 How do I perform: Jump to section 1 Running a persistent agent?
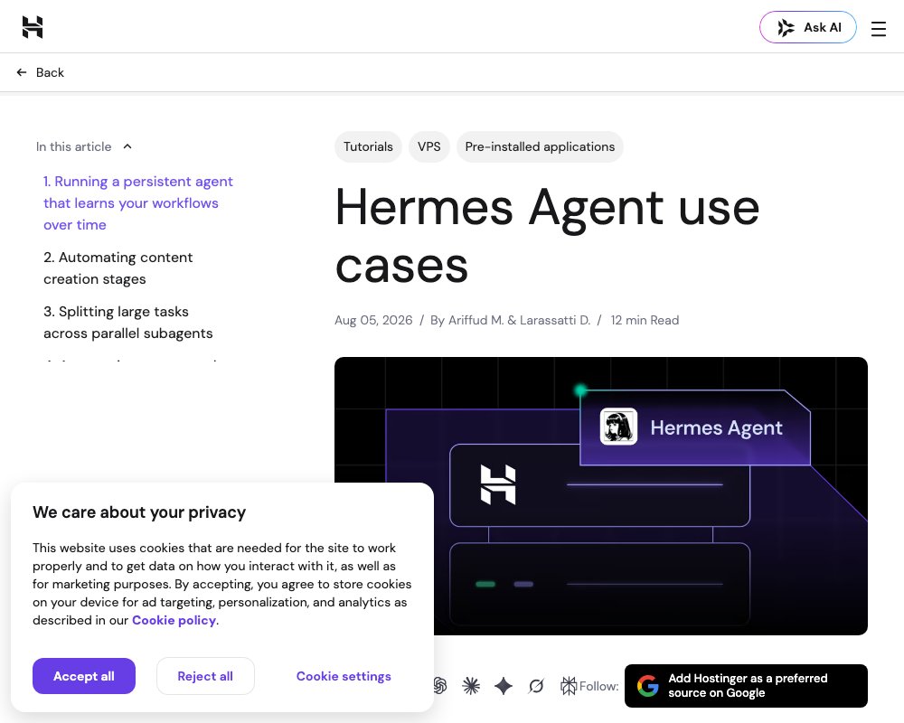(138, 203)
